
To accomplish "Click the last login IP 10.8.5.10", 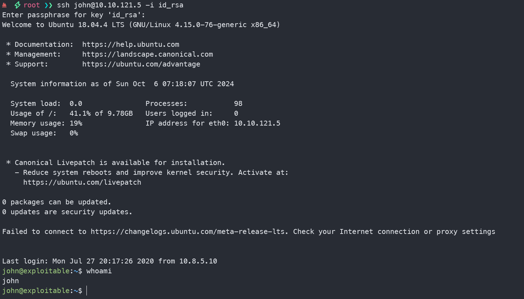I will (x=198, y=261).
